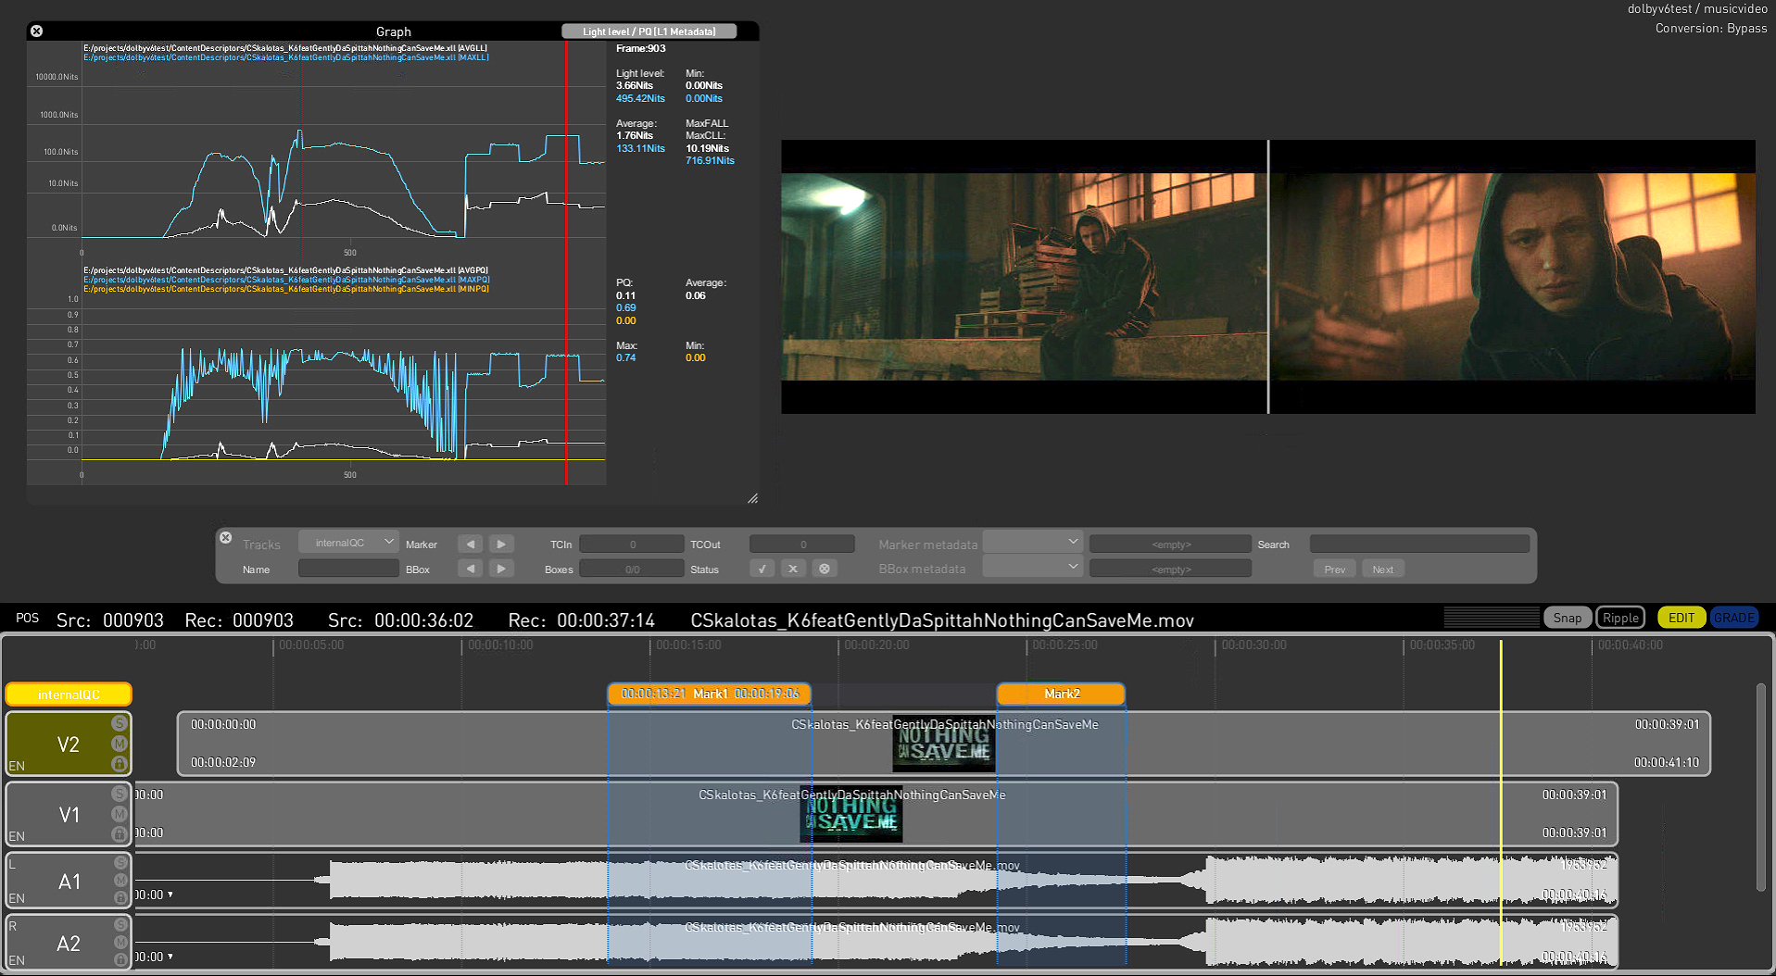Viewport: 1776px width, 976px height.
Task: Close the marker panel
Action: (x=225, y=537)
